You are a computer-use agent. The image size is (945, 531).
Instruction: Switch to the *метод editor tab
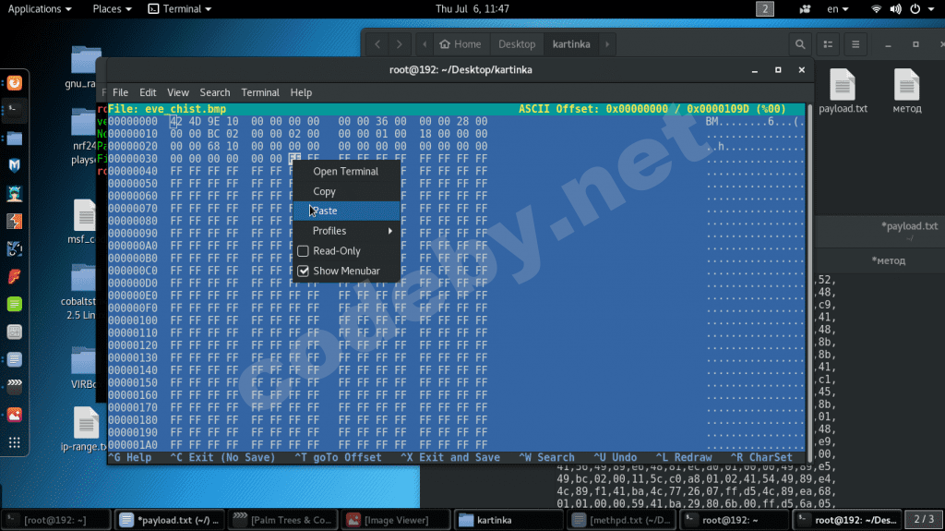point(889,260)
